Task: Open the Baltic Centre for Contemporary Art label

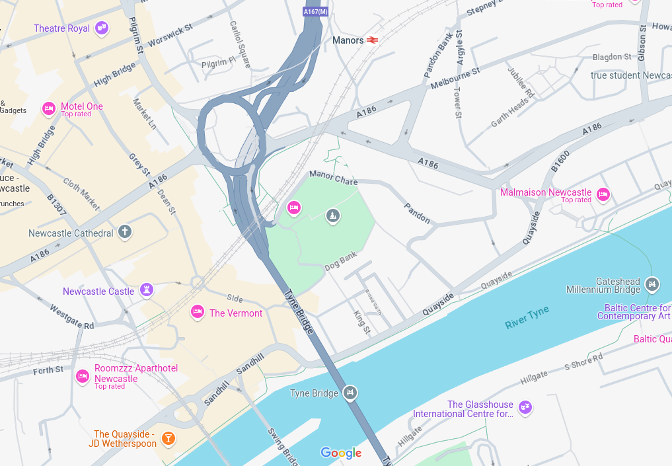Action: click(634, 312)
